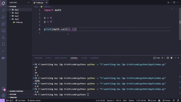The height and width of the screenshot is (102, 181).
Task: Open Bookmarks view icon
Action: click(3, 44)
